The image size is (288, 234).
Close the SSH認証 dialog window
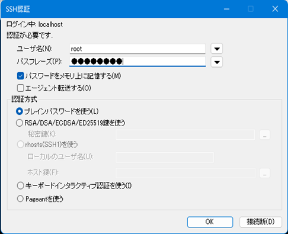coord(275,9)
